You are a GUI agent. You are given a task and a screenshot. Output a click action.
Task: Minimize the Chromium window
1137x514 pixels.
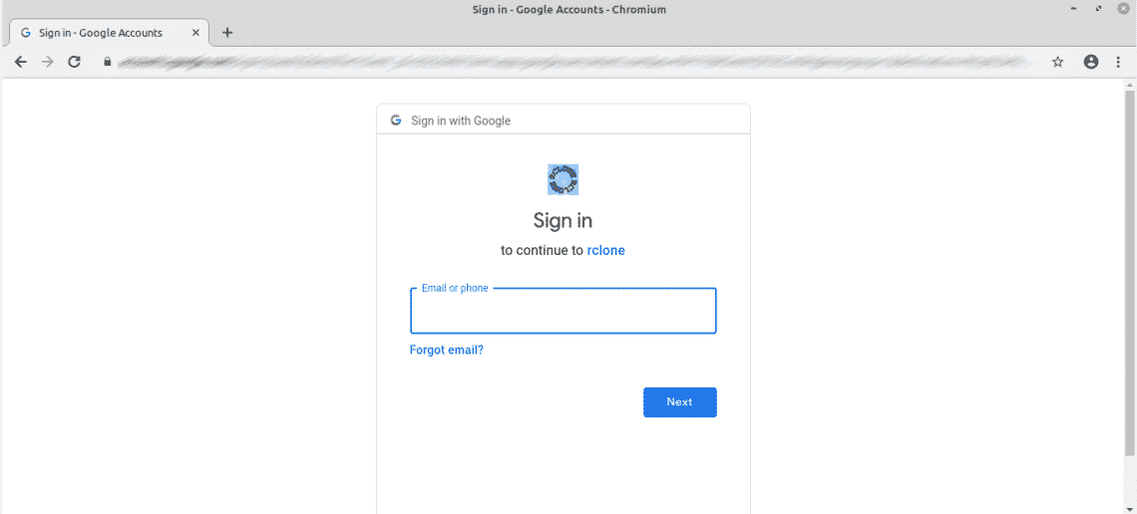[x=1074, y=9]
